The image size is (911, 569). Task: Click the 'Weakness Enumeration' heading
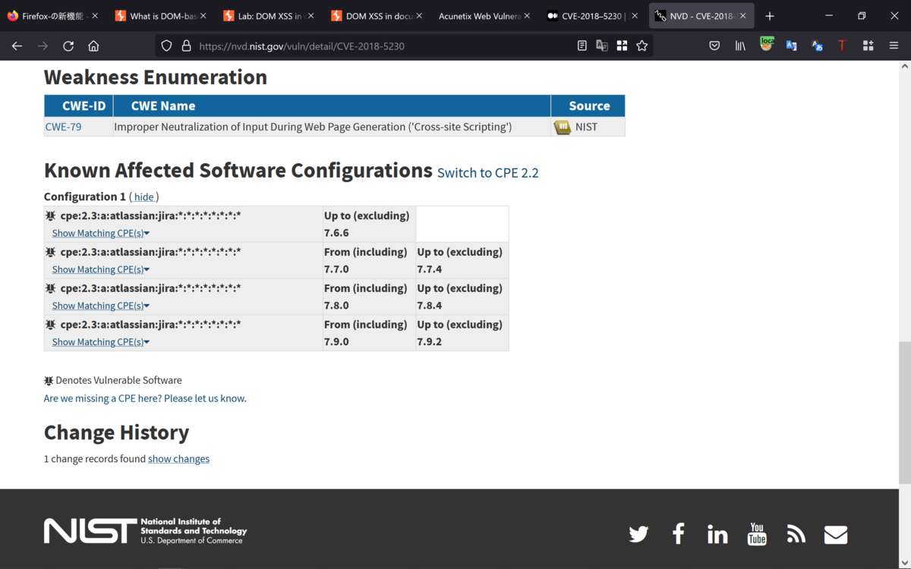click(x=156, y=77)
